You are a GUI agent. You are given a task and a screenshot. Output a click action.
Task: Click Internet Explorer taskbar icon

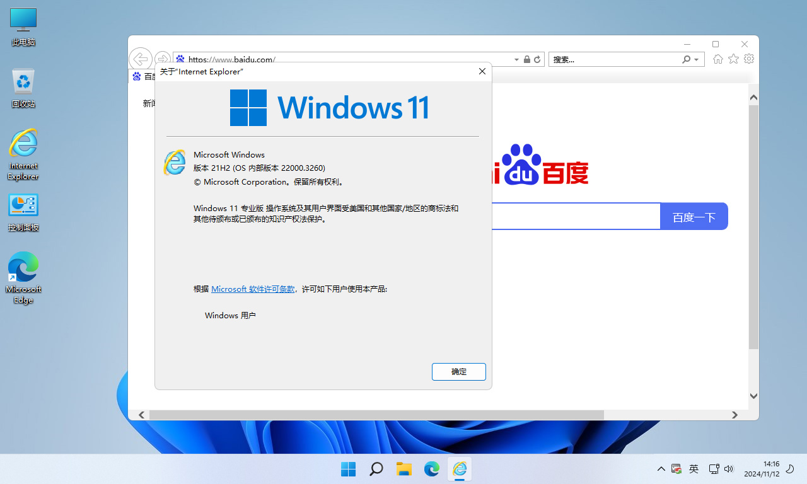pyautogui.click(x=460, y=469)
